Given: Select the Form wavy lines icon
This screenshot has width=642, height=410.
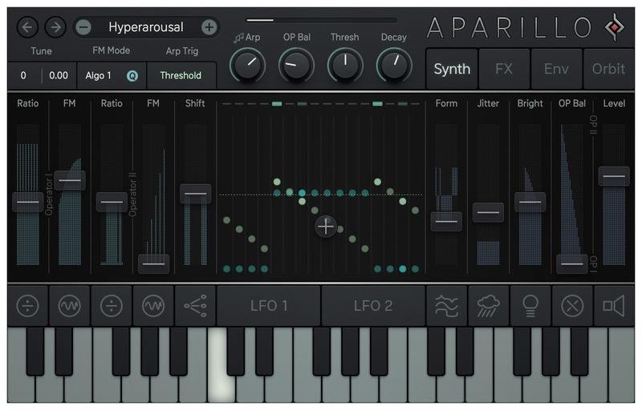Looking at the screenshot, I should pyautogui.click(x=446, y=306).
